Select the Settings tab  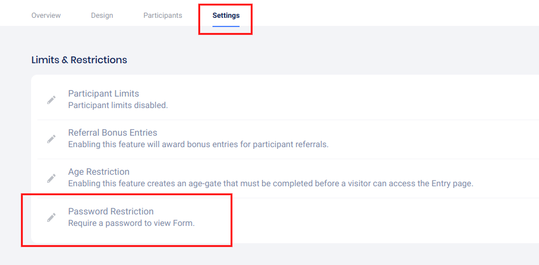click(226, 16)
